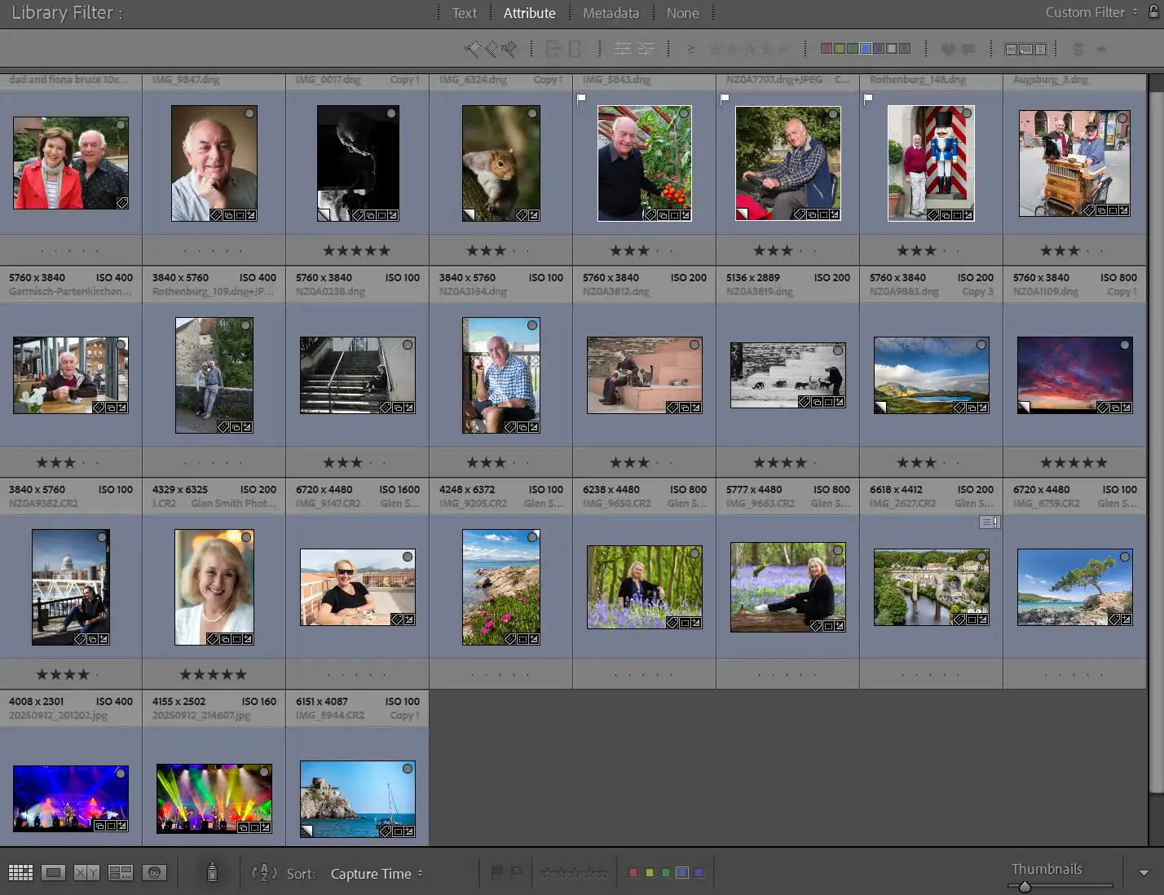This screenshot has width=1164, height=895.
Task: Click the rating comparison ≥ symbol
Action: (690, 50)
